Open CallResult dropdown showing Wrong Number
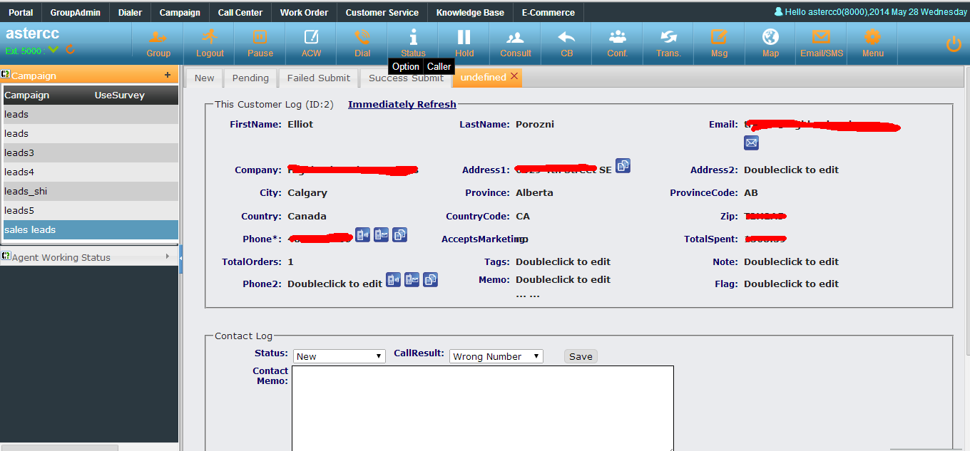 pos(496,356)
